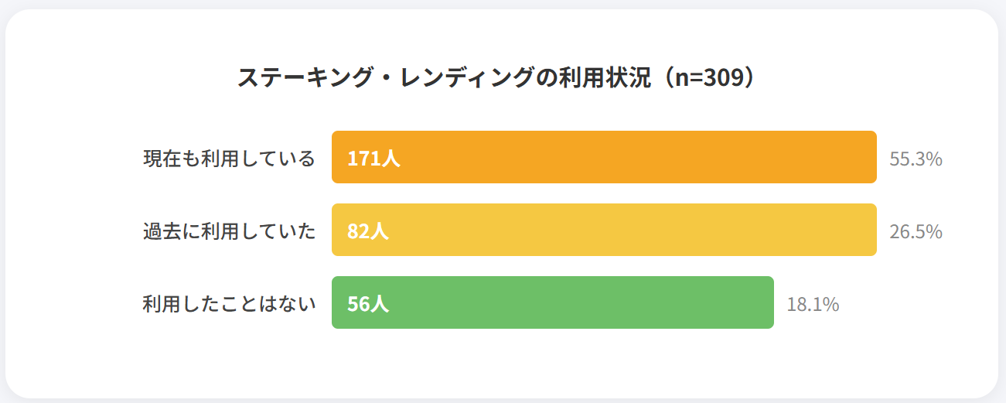Screen dimensions: 1006x403
Task: Click the blank card area above the title
Action: (503, 35)
